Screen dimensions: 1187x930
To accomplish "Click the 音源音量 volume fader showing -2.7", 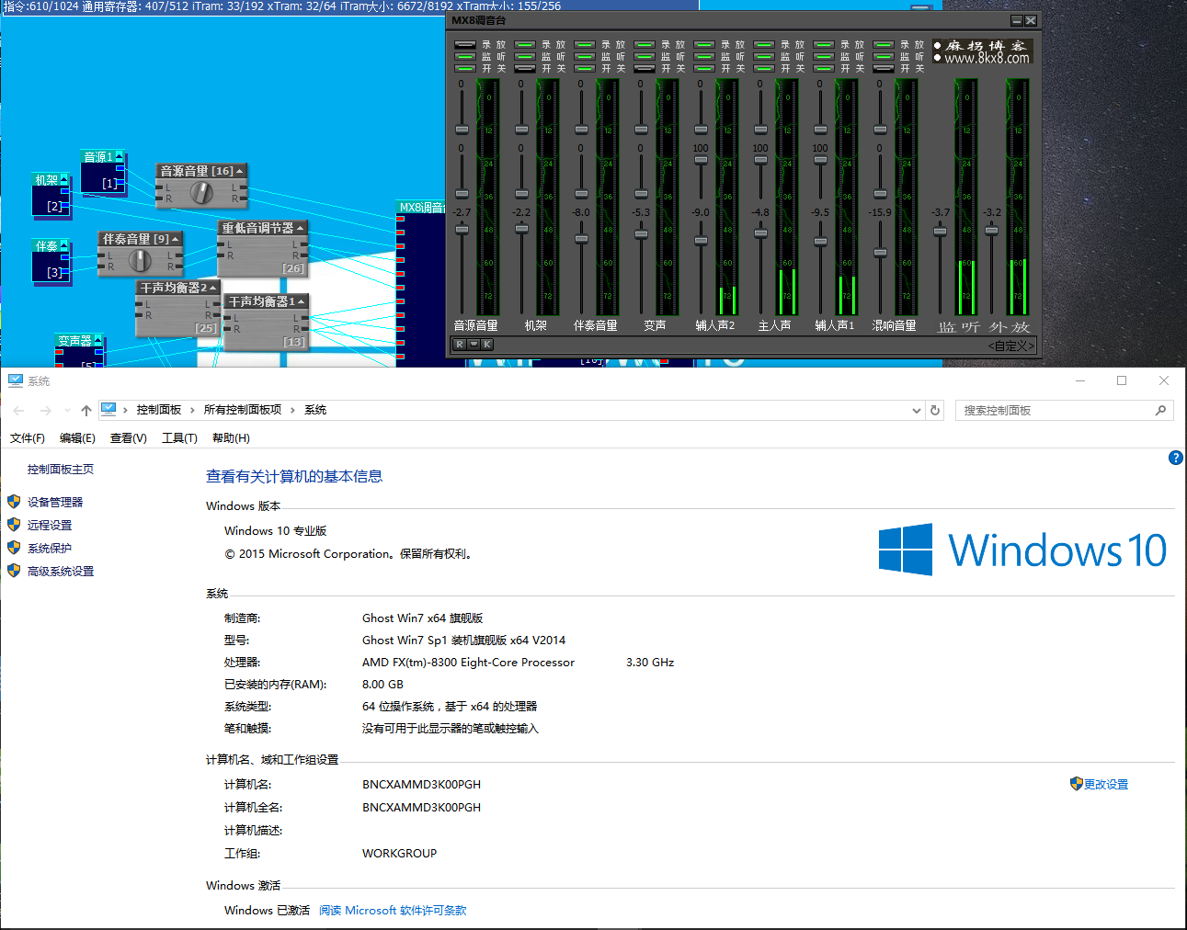I will (462, 230).
